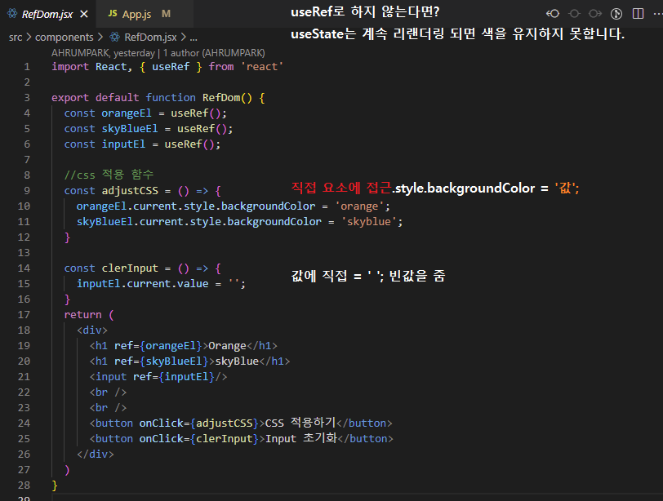Split the editor to the right
This screenshot has height=501, width=663.
(638, 14)
